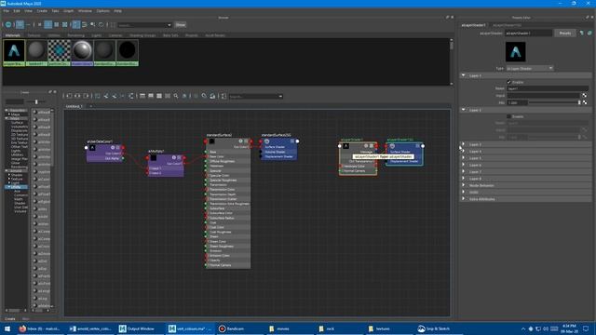The height and width of the screenshot is (335, 596).
Task: Adjust the Create panel icon size slider
Action: click(36, 101)
